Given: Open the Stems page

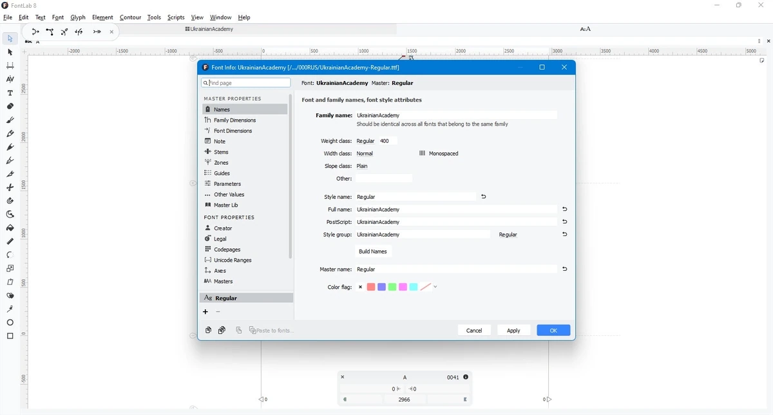Looking at the screenshot, I should (x=245, y=152).
